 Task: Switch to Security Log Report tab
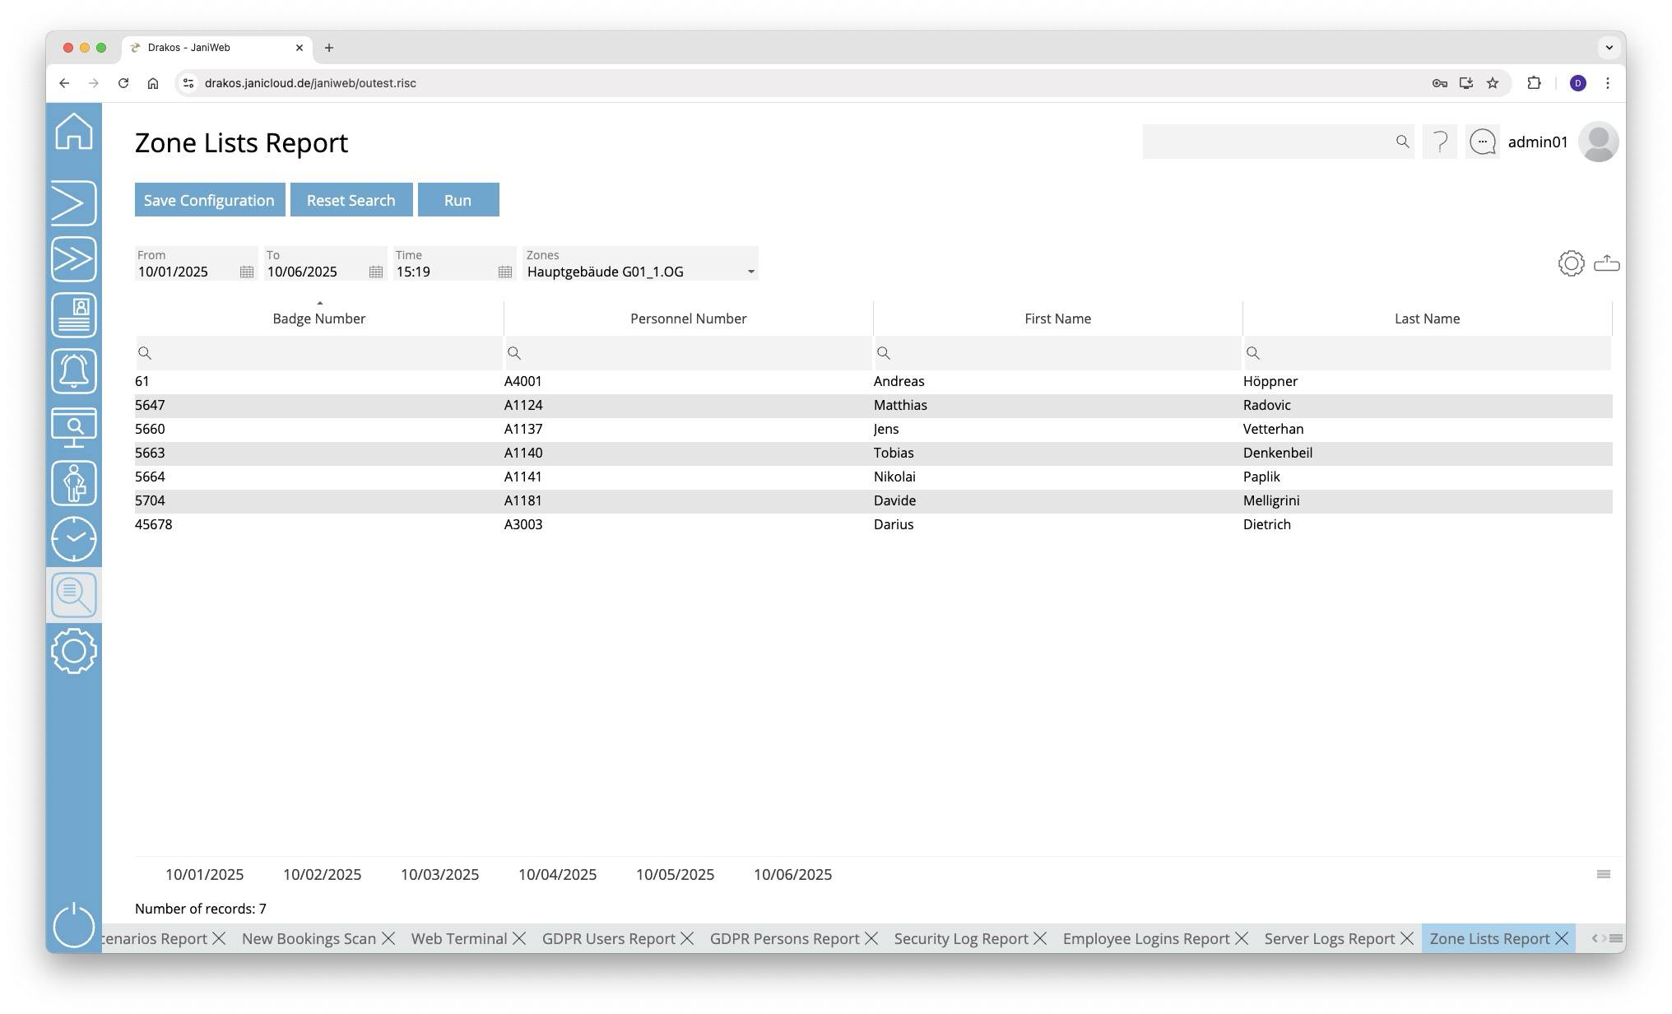pyautogui.click(x=960, y=938)
